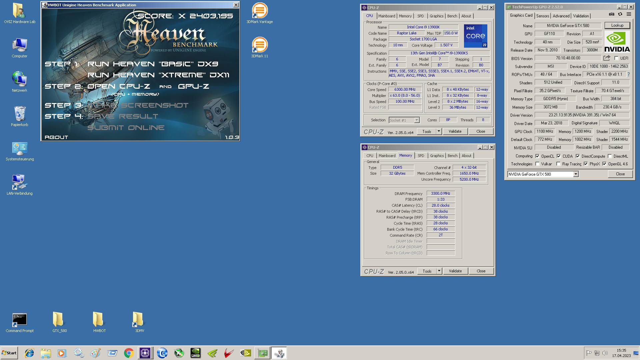The image size is (640, 360).
Task: Switch to the Sensors tab in GPU-Z
Action: click(543, 16)
